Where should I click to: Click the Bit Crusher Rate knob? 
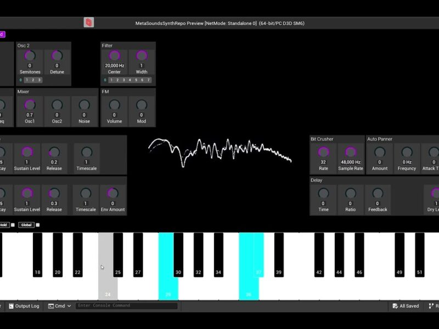point(323,152)
